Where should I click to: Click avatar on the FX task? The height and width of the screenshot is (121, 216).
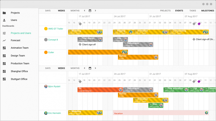coord(120,90)
